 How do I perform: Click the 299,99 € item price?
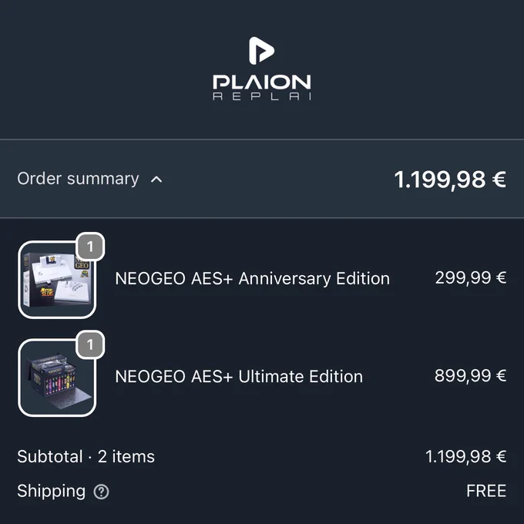(x=471, y=277)
